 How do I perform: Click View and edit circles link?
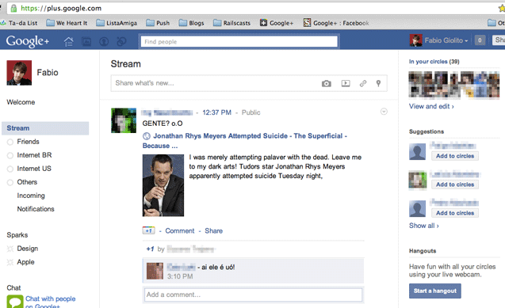[431, 106]
